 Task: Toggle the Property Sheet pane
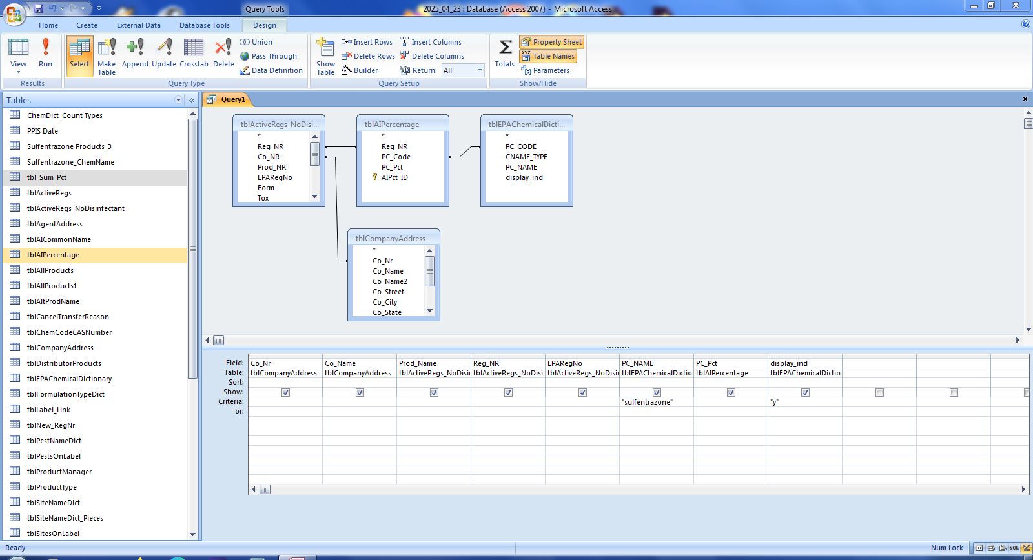[551, 42]
